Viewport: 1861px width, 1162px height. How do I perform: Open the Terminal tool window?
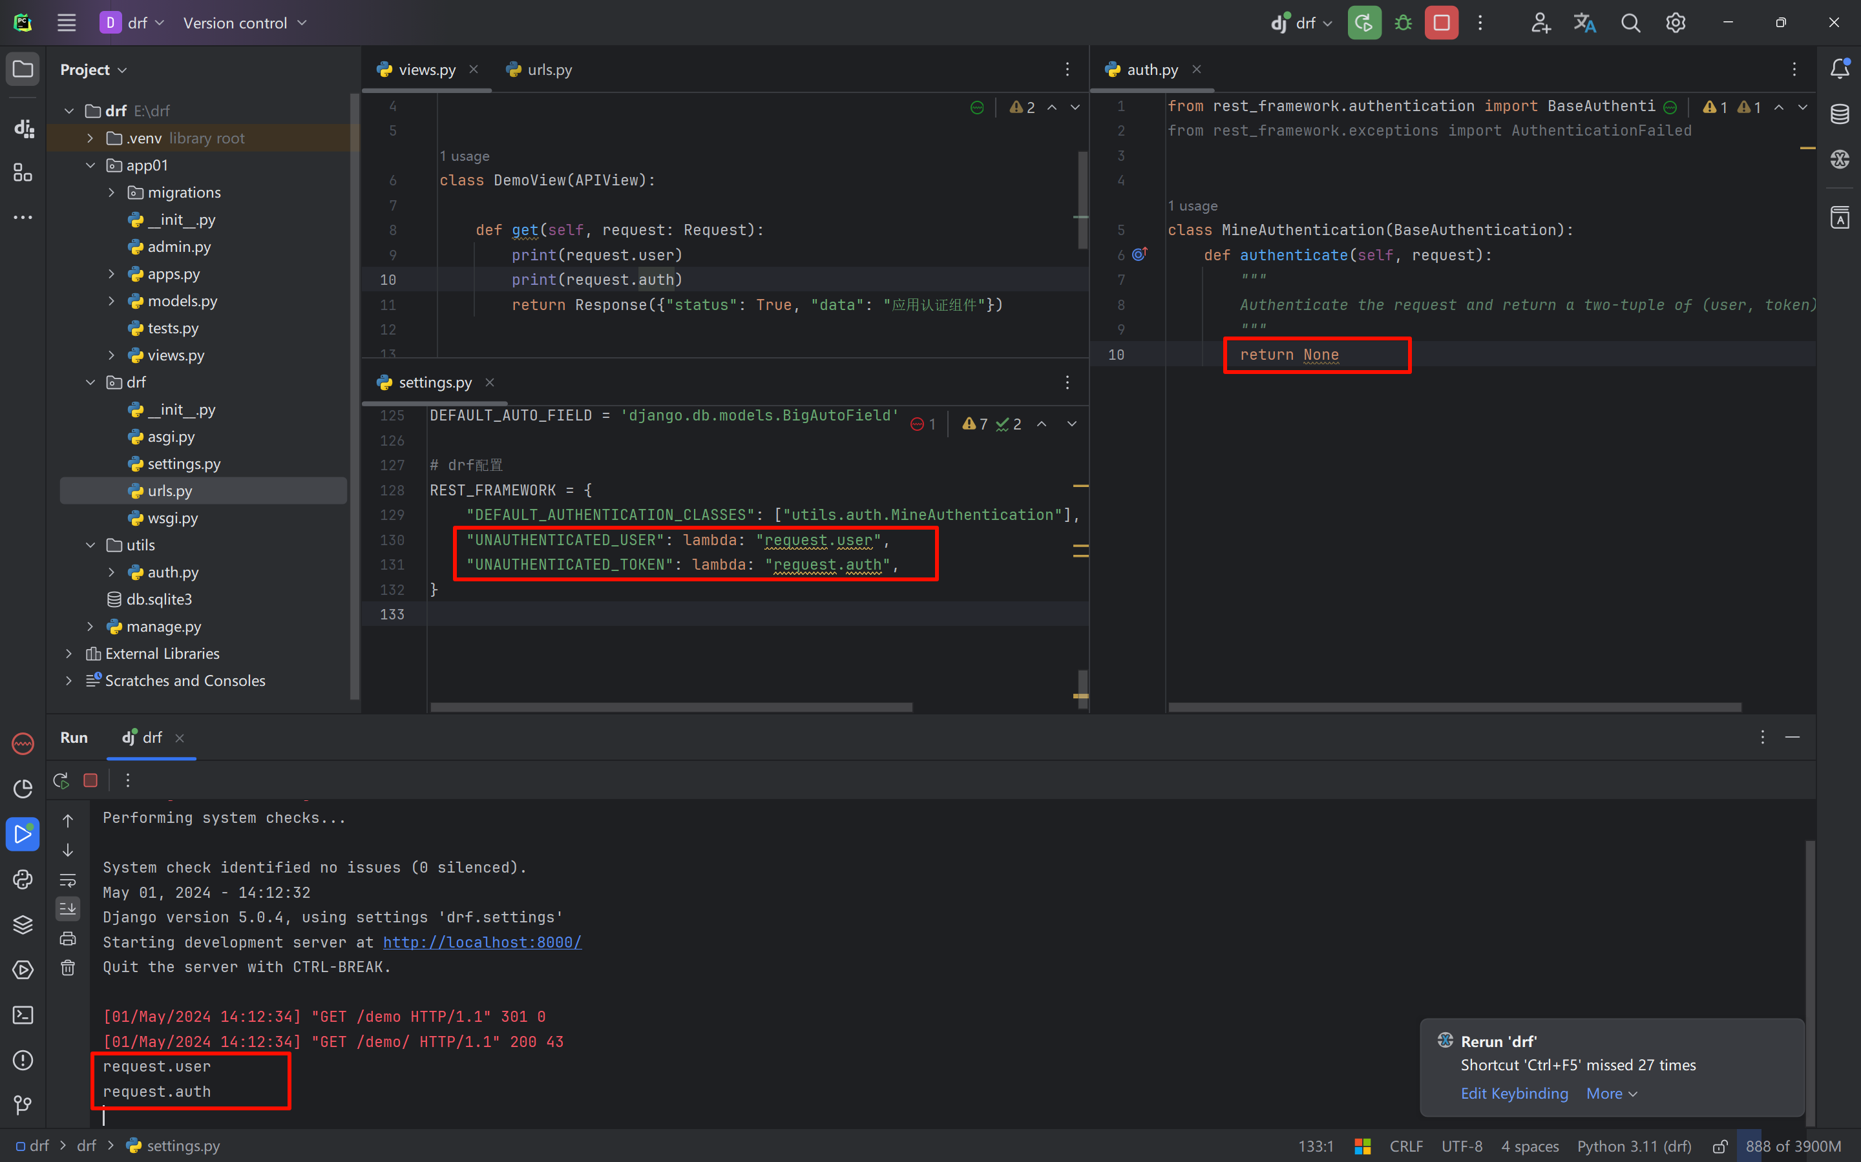point(23,1015)
